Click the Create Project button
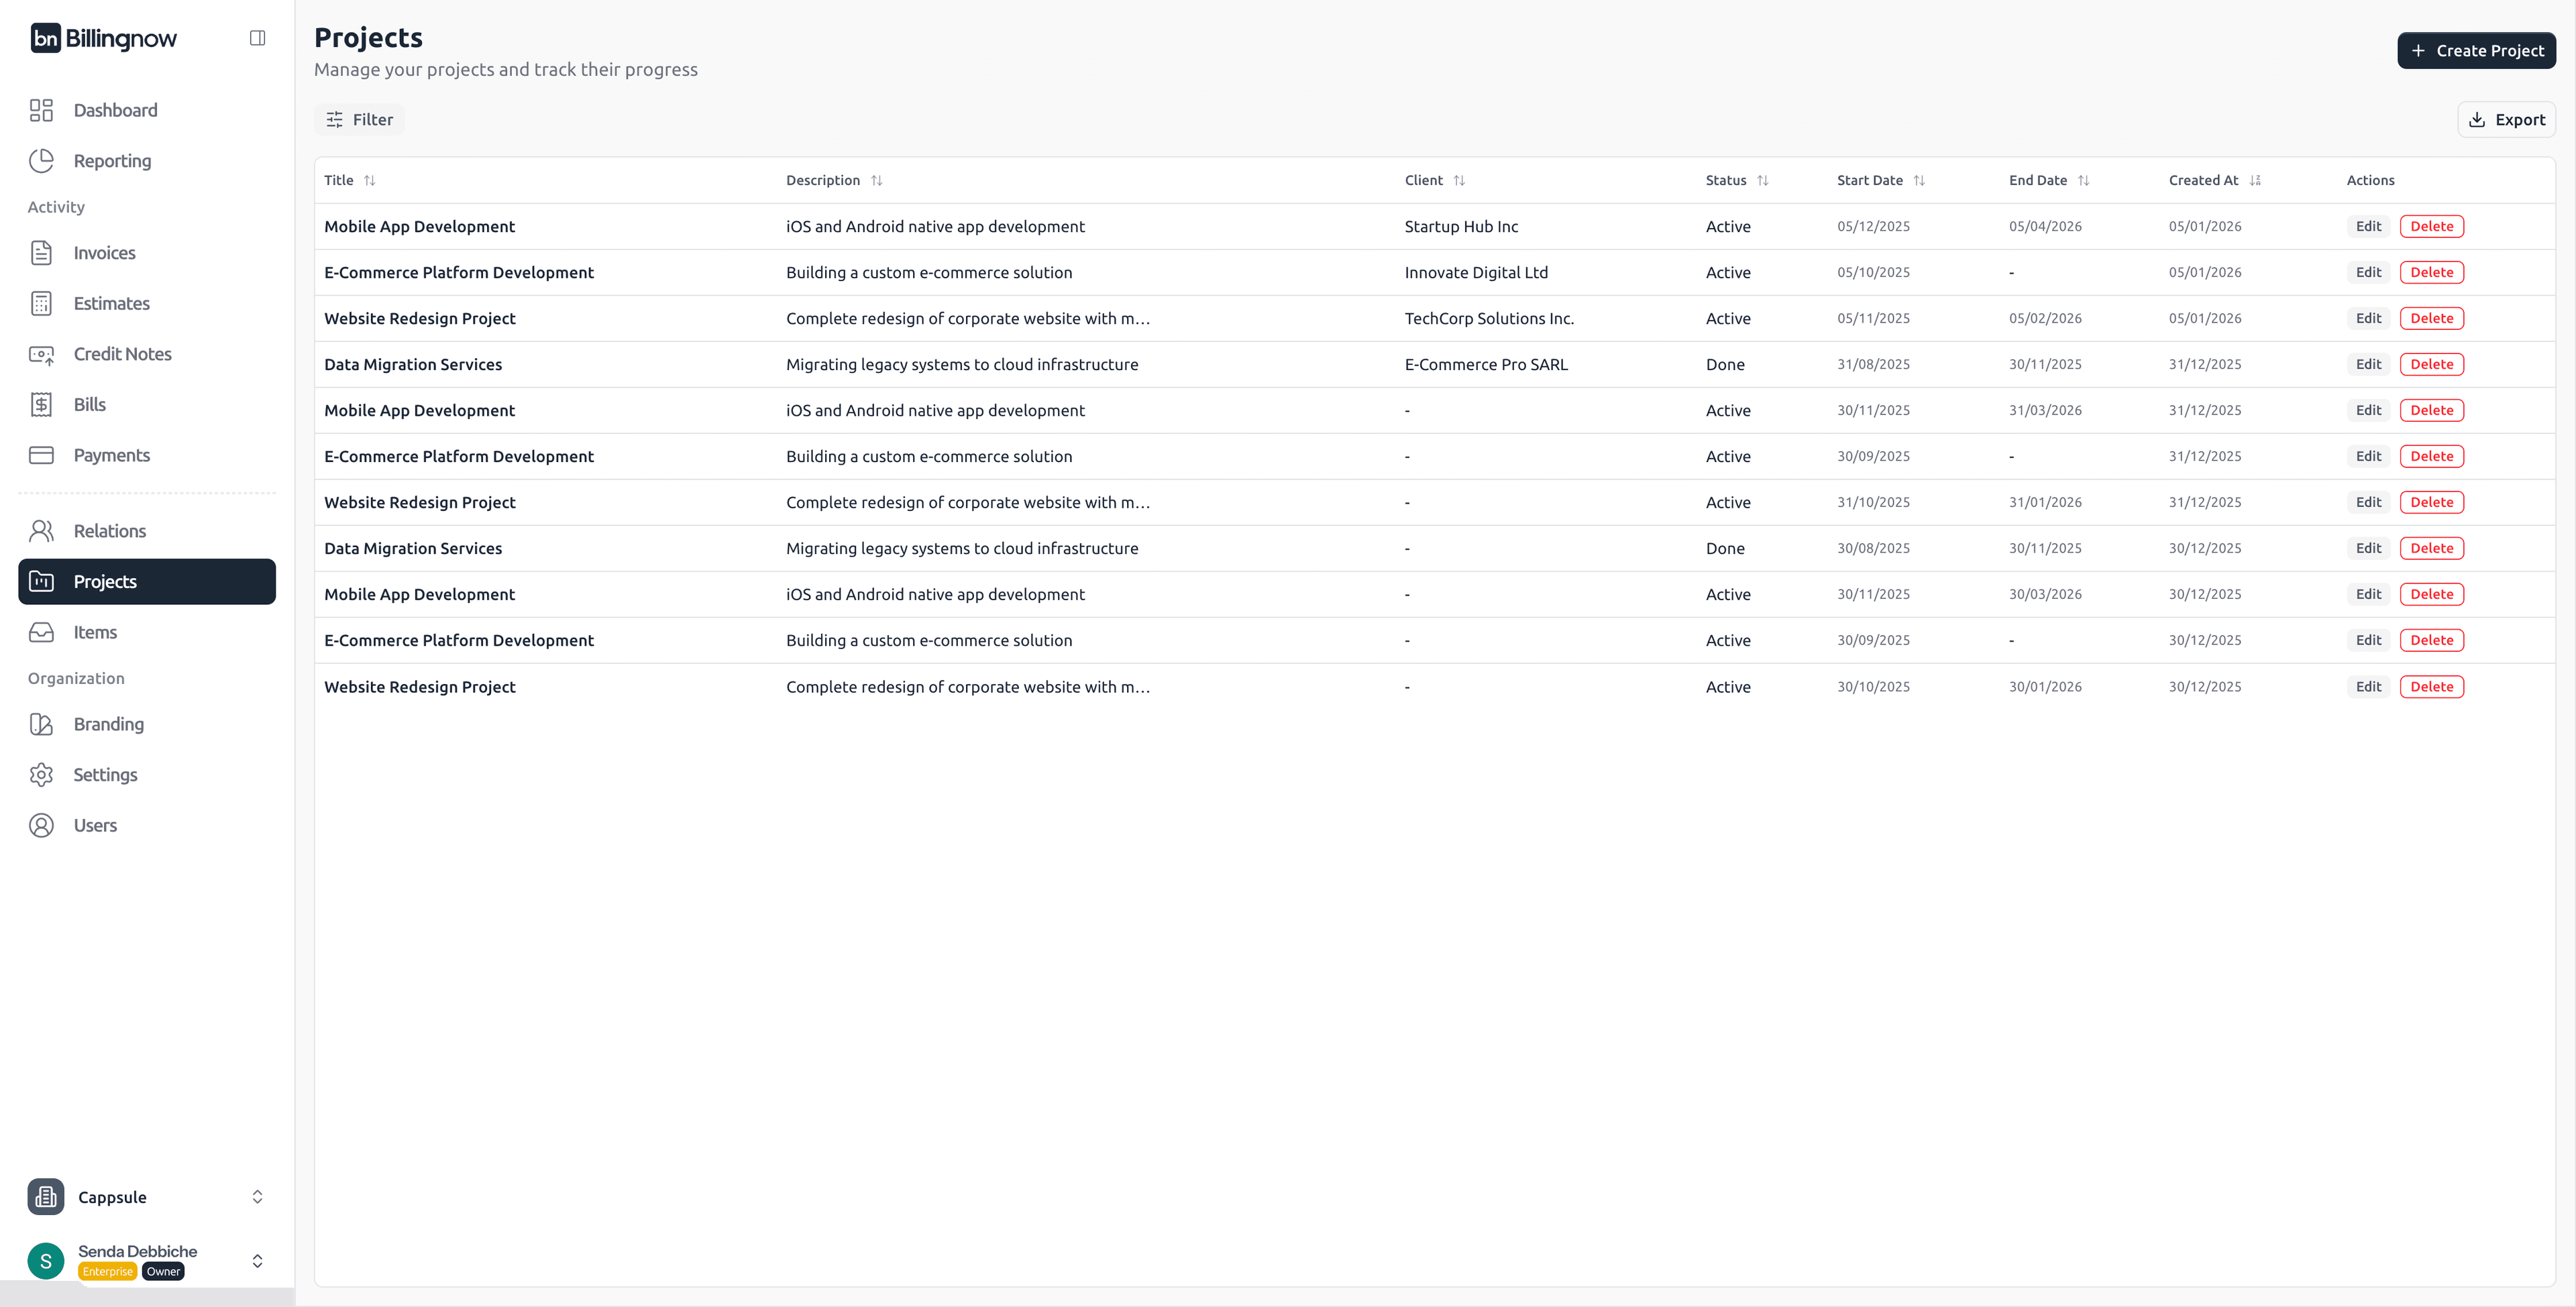This screenshot has width=2576, height=1307. tap(2477, 50)
